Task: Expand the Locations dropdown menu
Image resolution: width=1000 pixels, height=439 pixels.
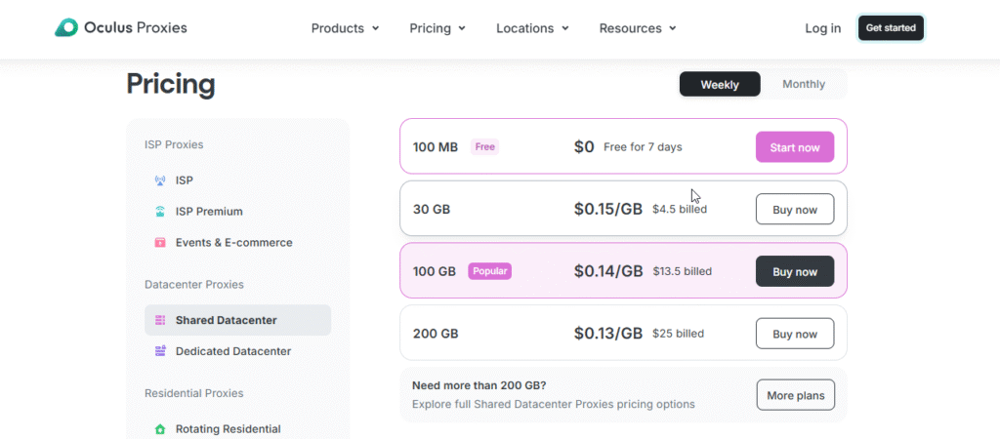Action: coord(532,28)
